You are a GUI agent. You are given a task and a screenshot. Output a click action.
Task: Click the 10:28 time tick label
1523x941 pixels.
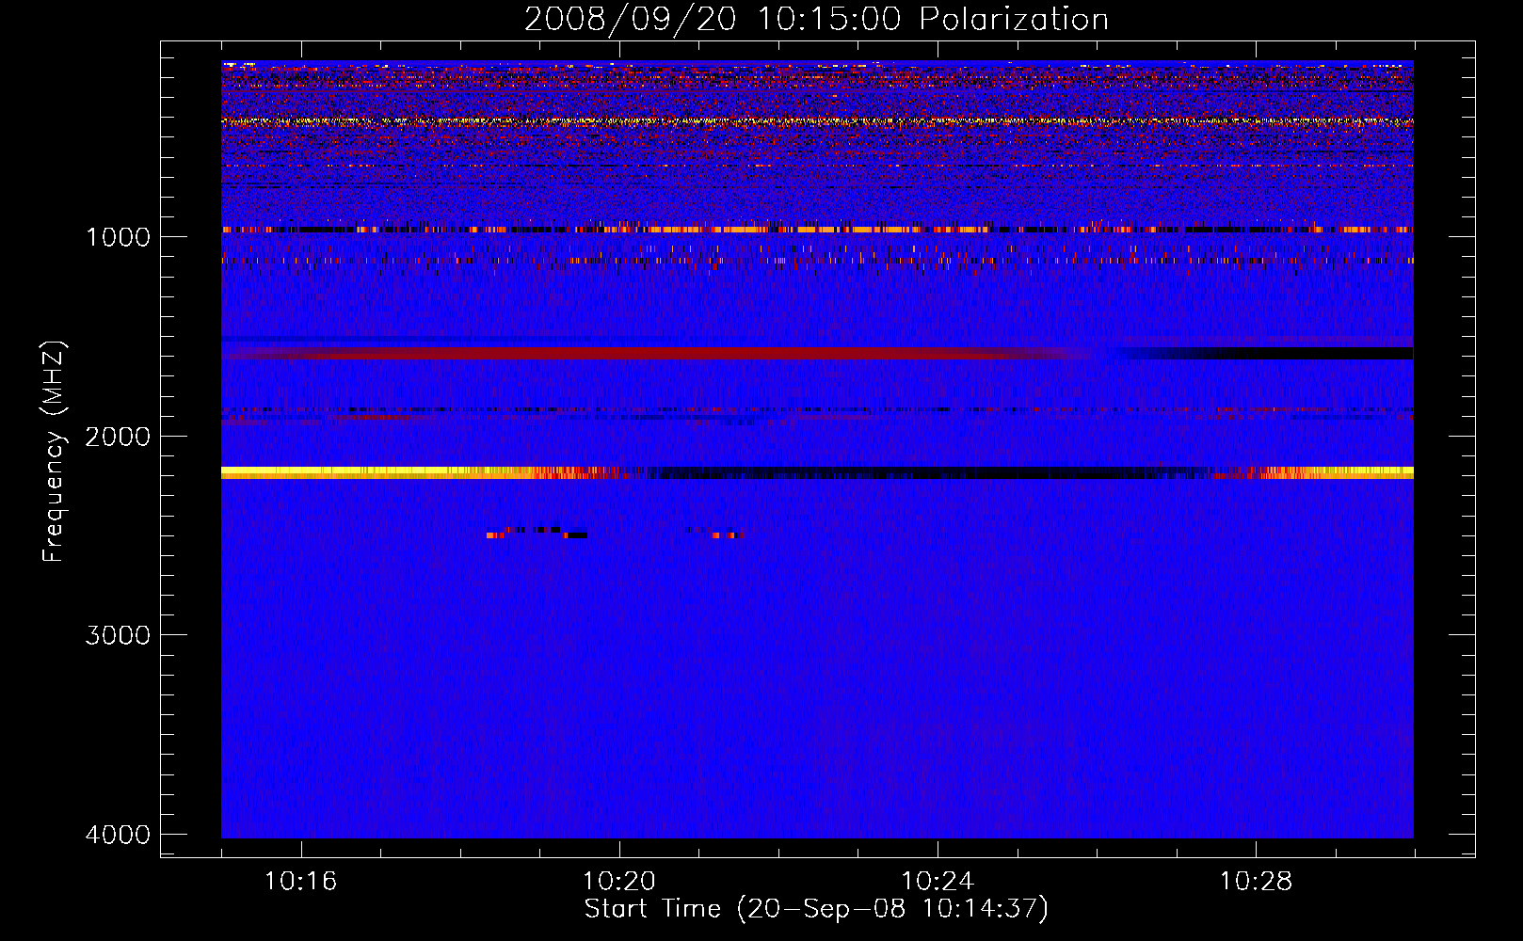click(1257, 881)
